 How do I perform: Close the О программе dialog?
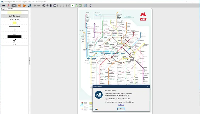click(148, 86)
